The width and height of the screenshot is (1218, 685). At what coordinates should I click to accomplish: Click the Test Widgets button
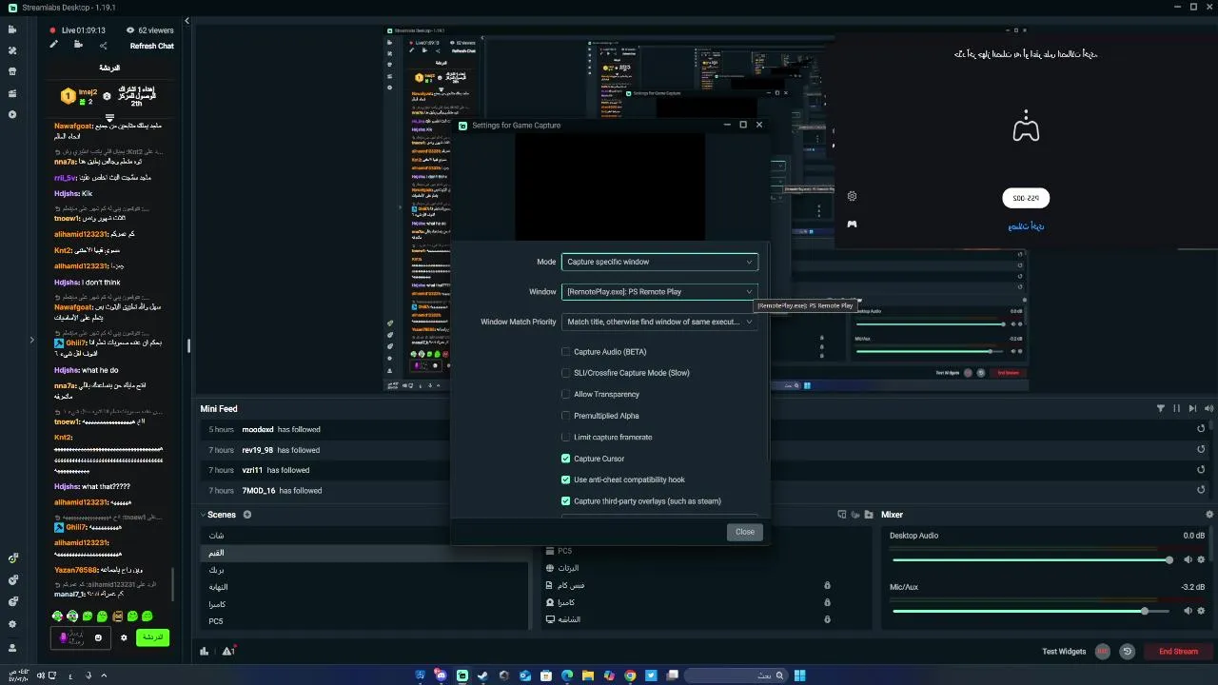tap(1064, 652)
